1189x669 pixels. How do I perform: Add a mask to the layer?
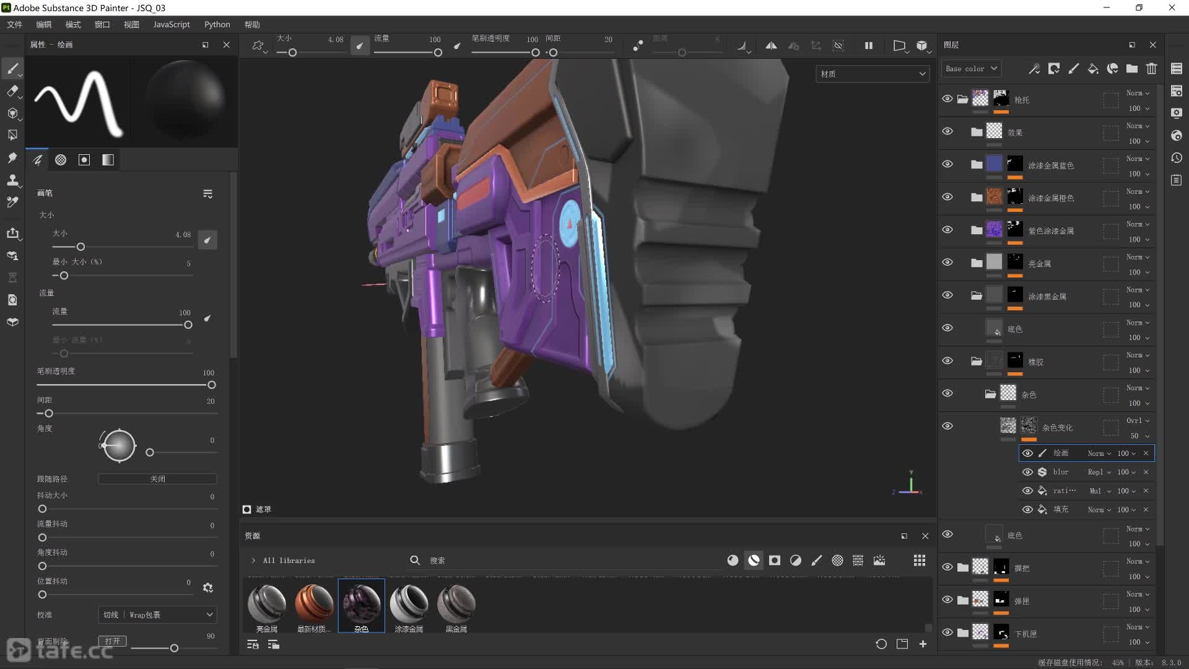coord(1053,69)
